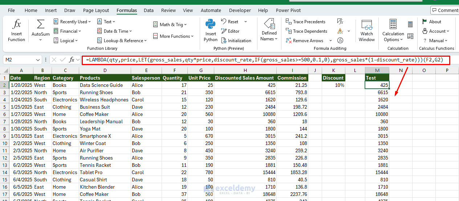
Task: Click the formula bar fx icon
Action: tap(72, 60)
